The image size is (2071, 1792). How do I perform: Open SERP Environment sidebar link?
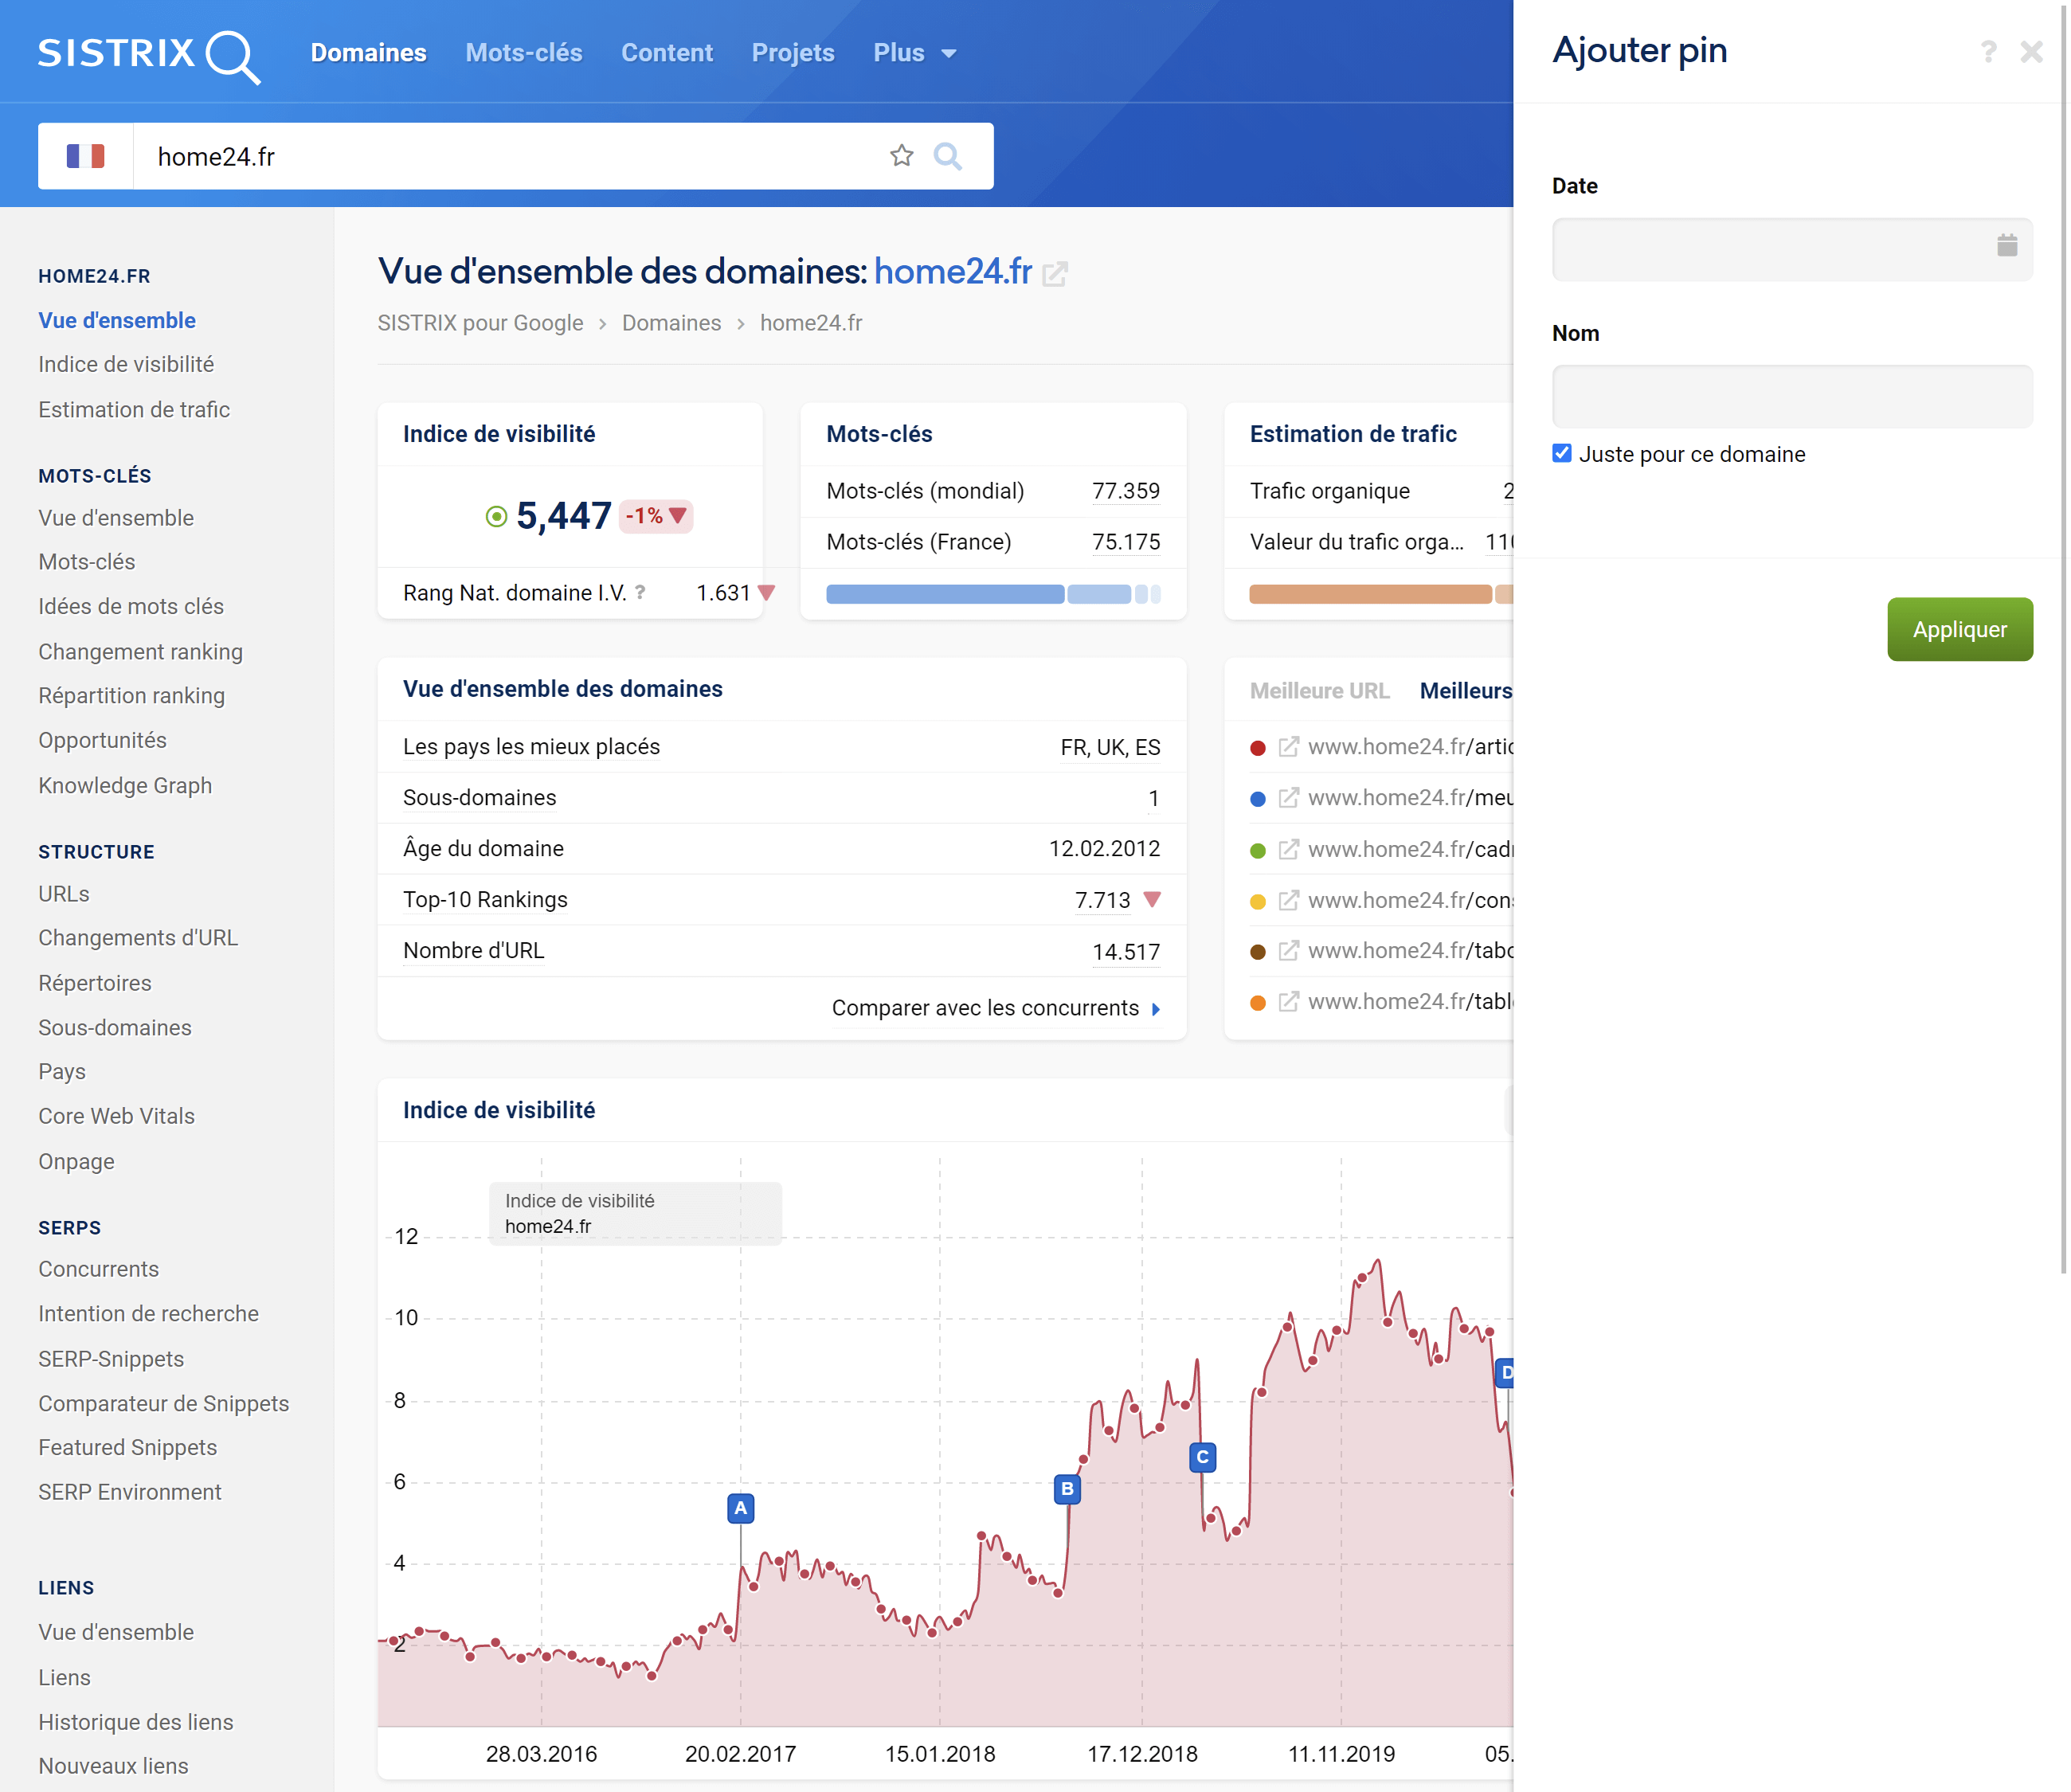(x=130, y=1492)
